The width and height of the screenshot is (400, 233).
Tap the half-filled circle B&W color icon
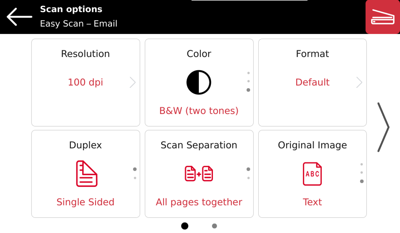click(199, 82)
